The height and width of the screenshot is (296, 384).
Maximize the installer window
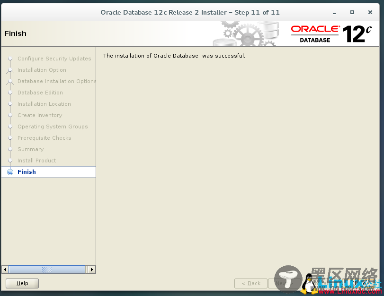[352, 12]
